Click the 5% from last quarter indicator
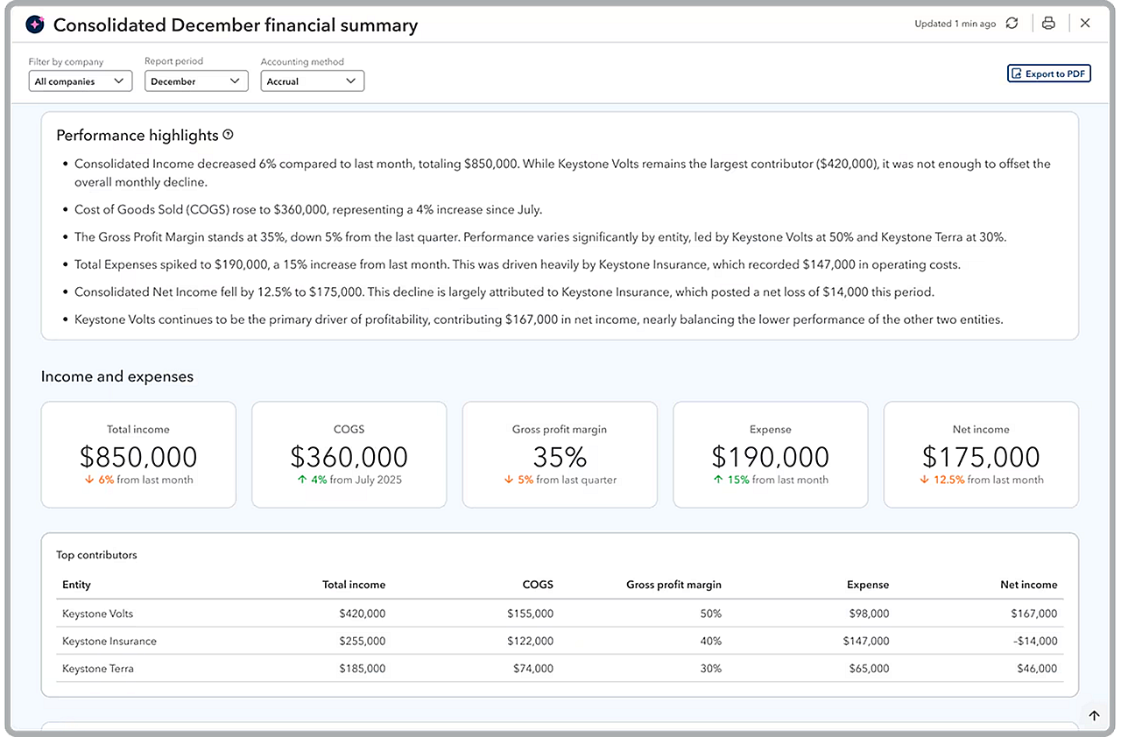Screen dimensions: 1121x737 560,480
